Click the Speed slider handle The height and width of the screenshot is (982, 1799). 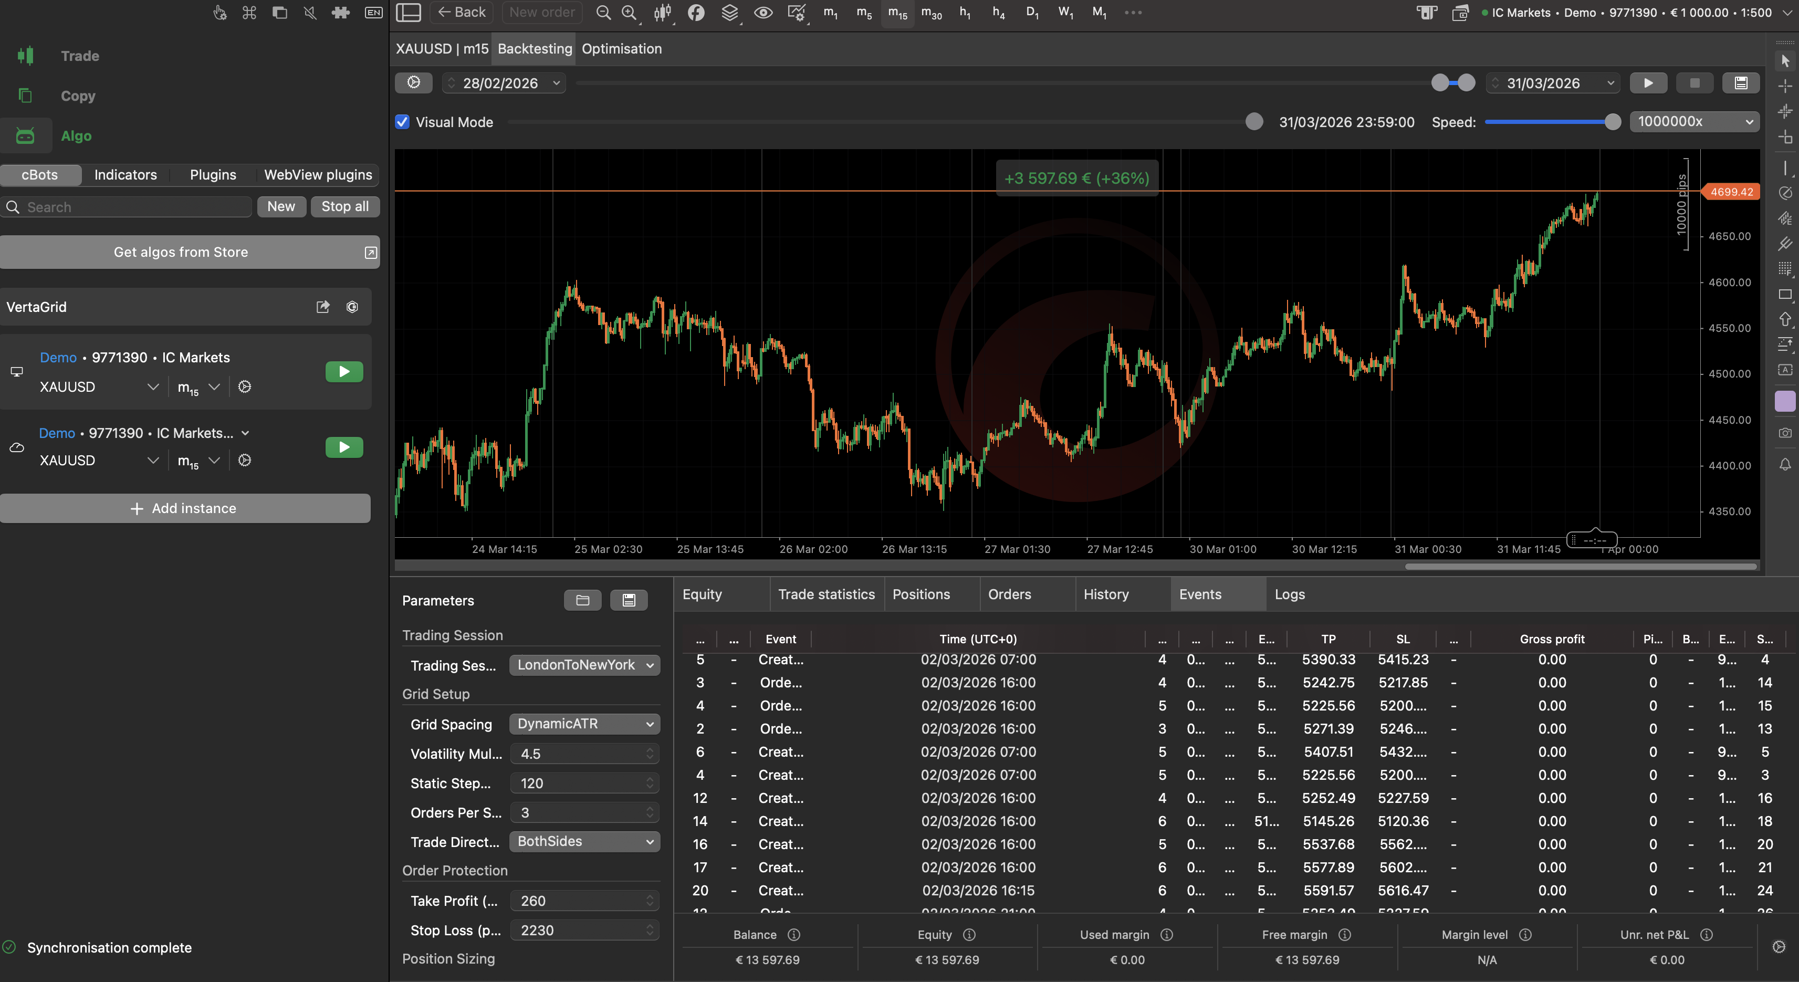(x=1612, y=122)
